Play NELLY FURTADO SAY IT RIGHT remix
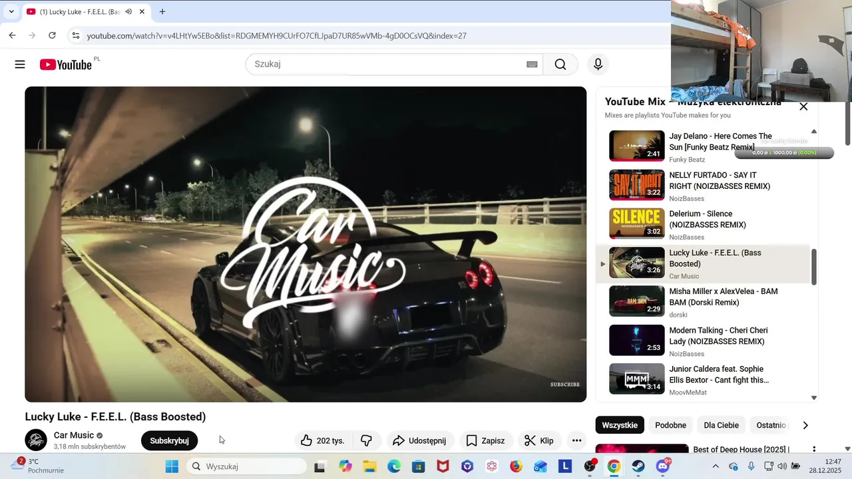Screen dimensions: 852x479 (702, 185)
